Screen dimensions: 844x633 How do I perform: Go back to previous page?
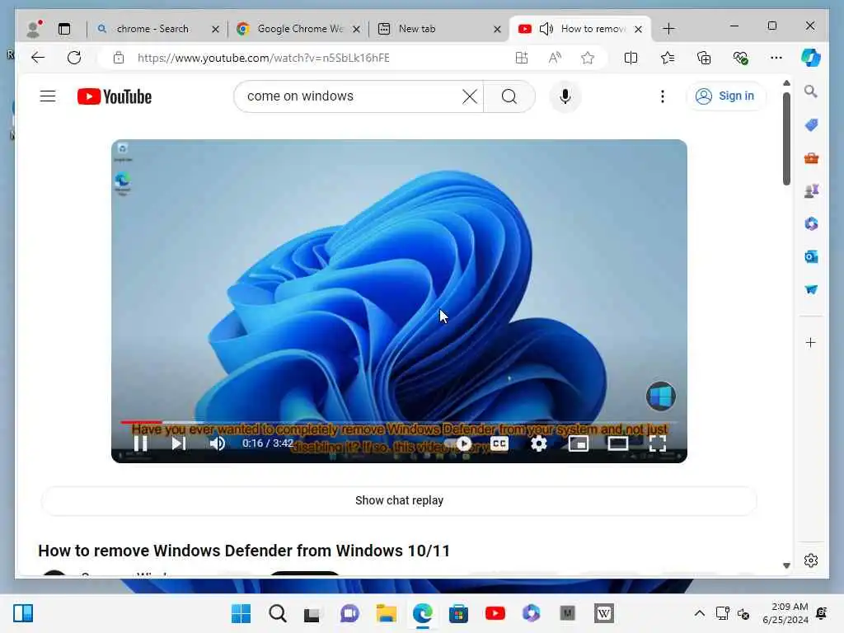(x=38, y=58)
